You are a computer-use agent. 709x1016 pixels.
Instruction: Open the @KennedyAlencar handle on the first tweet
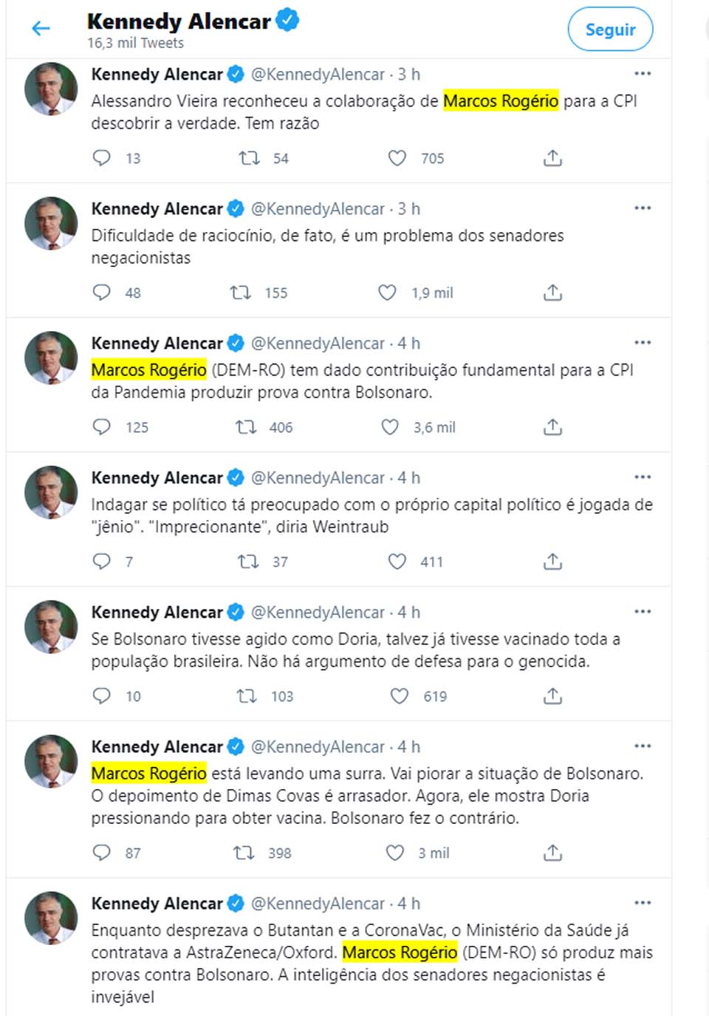click(x=318, y=75)
